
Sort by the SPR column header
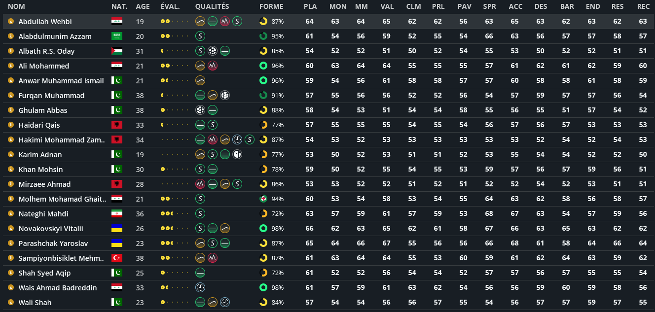489,6
